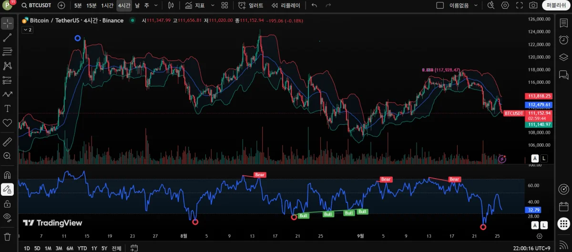Toggle log scale L on price chart

click(544, 159)
